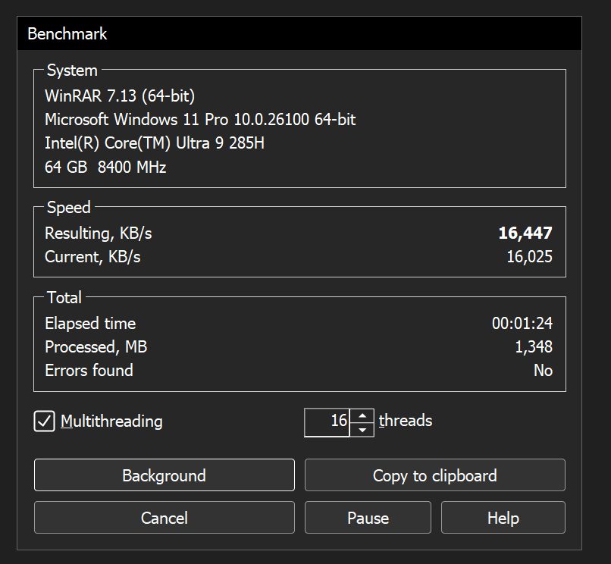Click the Errors found No value
The width and height of the screenshot is (611, 564).
point(543,371)
